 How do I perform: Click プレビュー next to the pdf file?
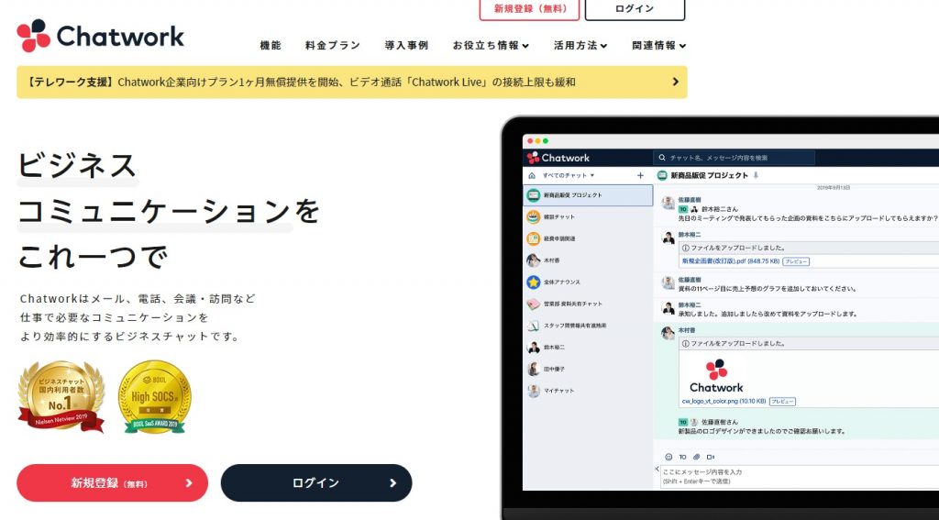(796, 261)
